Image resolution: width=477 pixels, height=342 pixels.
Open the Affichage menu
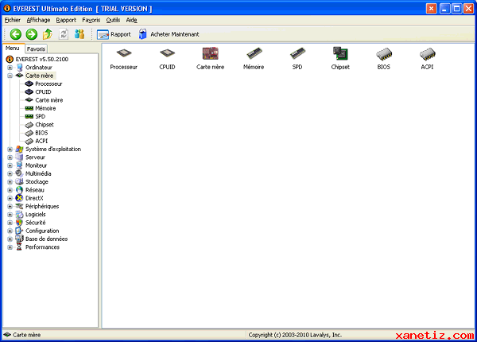click(x=38, y=20)
